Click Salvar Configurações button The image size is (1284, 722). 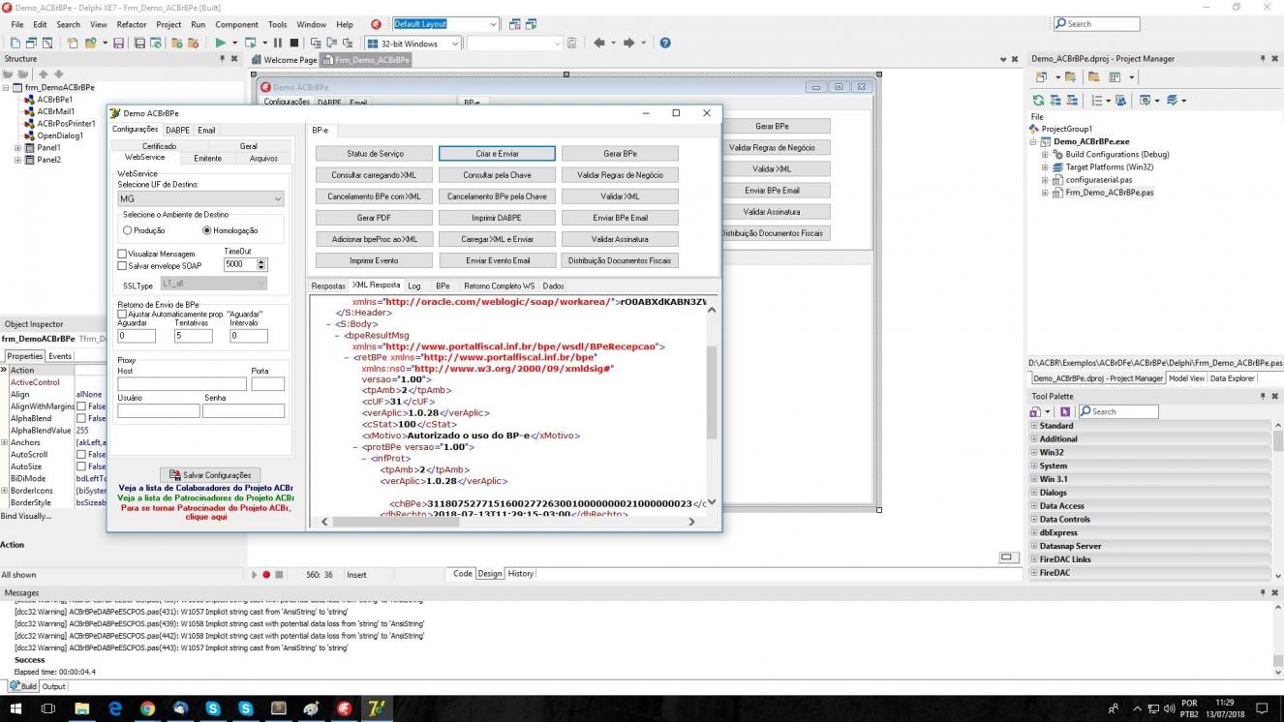[x=209, y=475]
